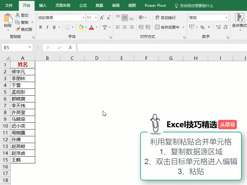Open font dialog launcher in 字体 group

(x=111, y=37)
